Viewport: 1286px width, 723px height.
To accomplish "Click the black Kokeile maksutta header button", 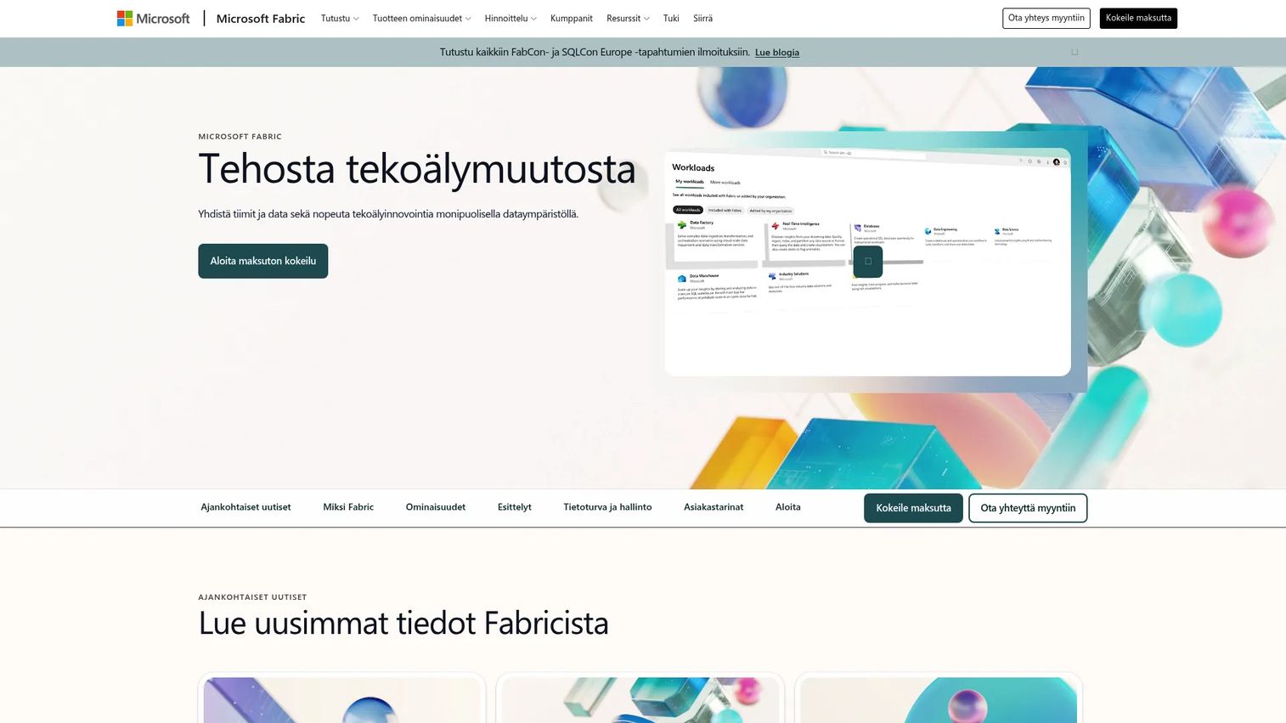I will pos(1138,18).
